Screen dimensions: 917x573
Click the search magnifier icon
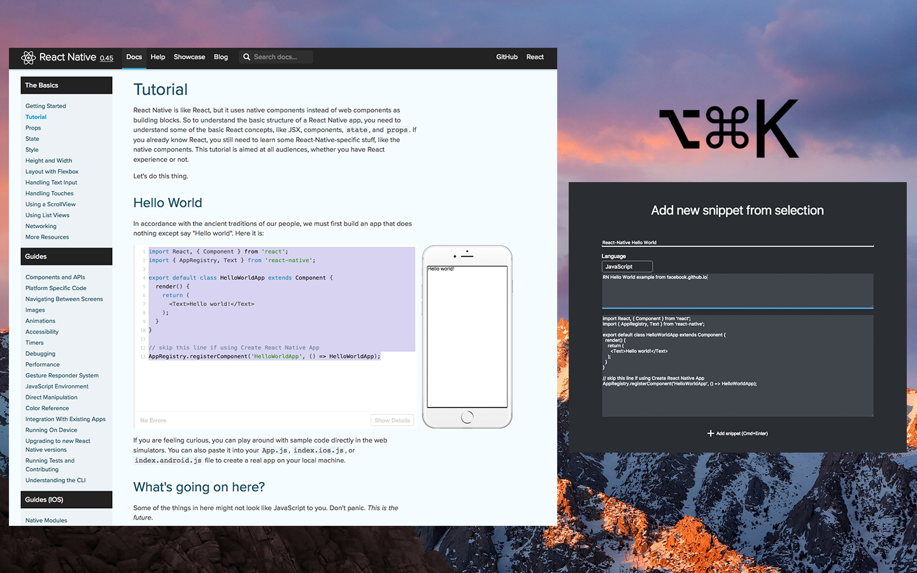point(246,57)
